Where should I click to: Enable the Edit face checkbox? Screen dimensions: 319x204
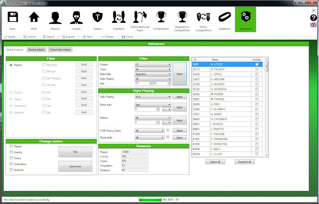pos(43,71)
